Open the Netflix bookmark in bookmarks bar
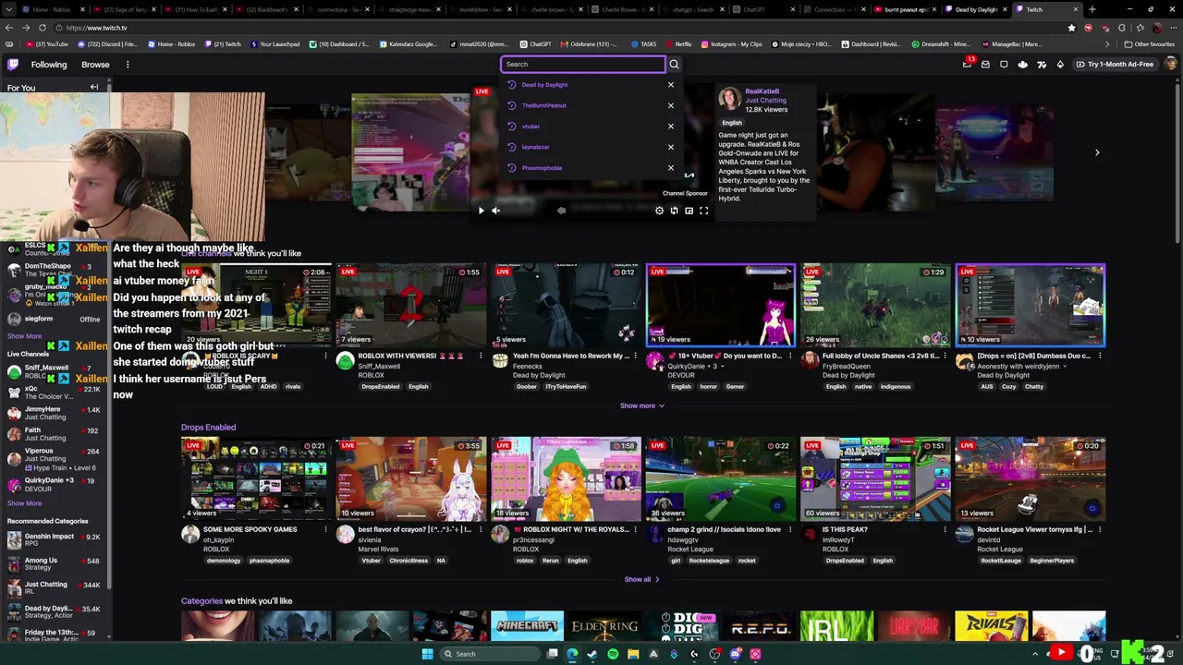This screenshot has height=665, width=1183. tap(677, 44)
